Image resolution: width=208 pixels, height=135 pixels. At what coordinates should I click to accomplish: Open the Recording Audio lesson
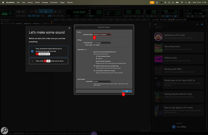(179, 48)
